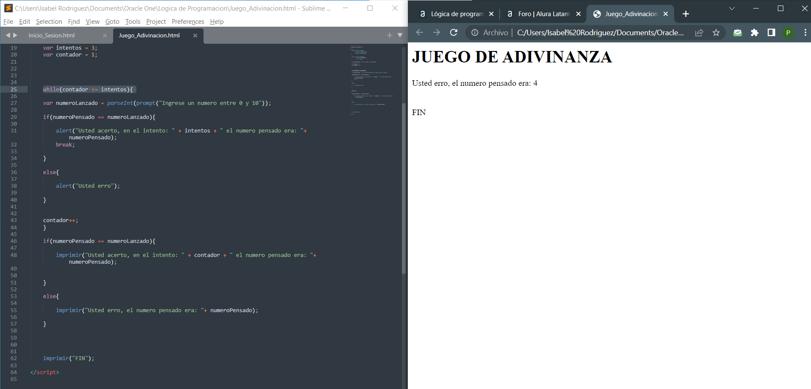Minimize the Sublime Text window
This screenshot has height=389, width=811.
tap(345, 8)
